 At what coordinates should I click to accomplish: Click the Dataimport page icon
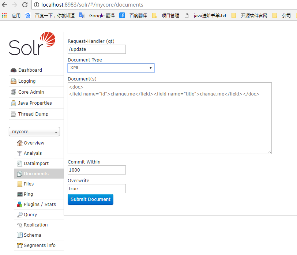click(x=19, y=164)
